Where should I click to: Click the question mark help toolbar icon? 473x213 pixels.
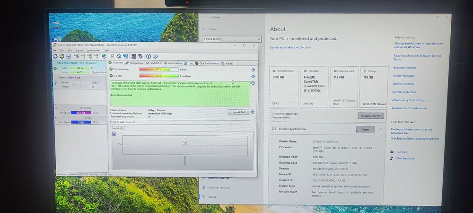(x=149, y=56)
